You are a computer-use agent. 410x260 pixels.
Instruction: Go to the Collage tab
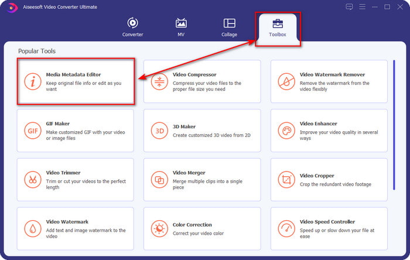click(229, 28)
